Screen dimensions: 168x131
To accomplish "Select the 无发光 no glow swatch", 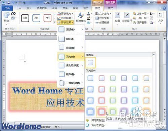I will click(90, 62).
